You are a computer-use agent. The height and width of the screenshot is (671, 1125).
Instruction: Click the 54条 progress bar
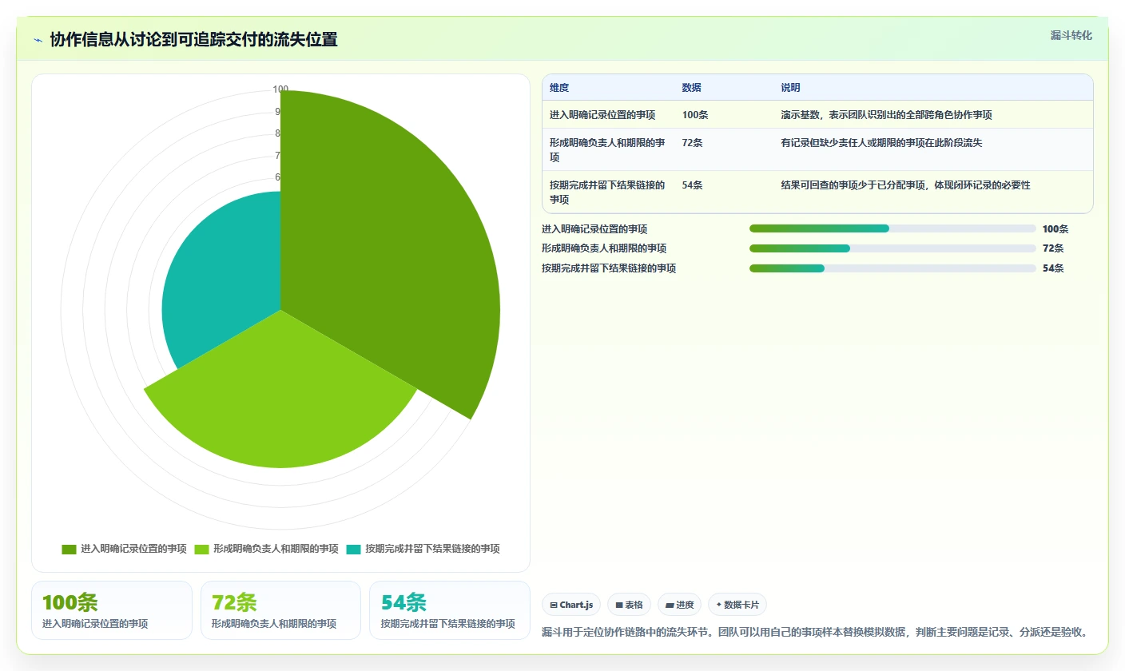pyautogui.click(x=892, y=268)
